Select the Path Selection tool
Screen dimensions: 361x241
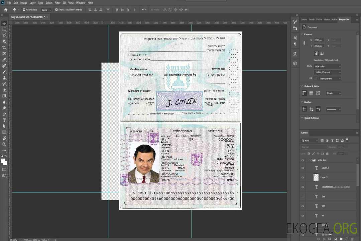pos(4,126)
